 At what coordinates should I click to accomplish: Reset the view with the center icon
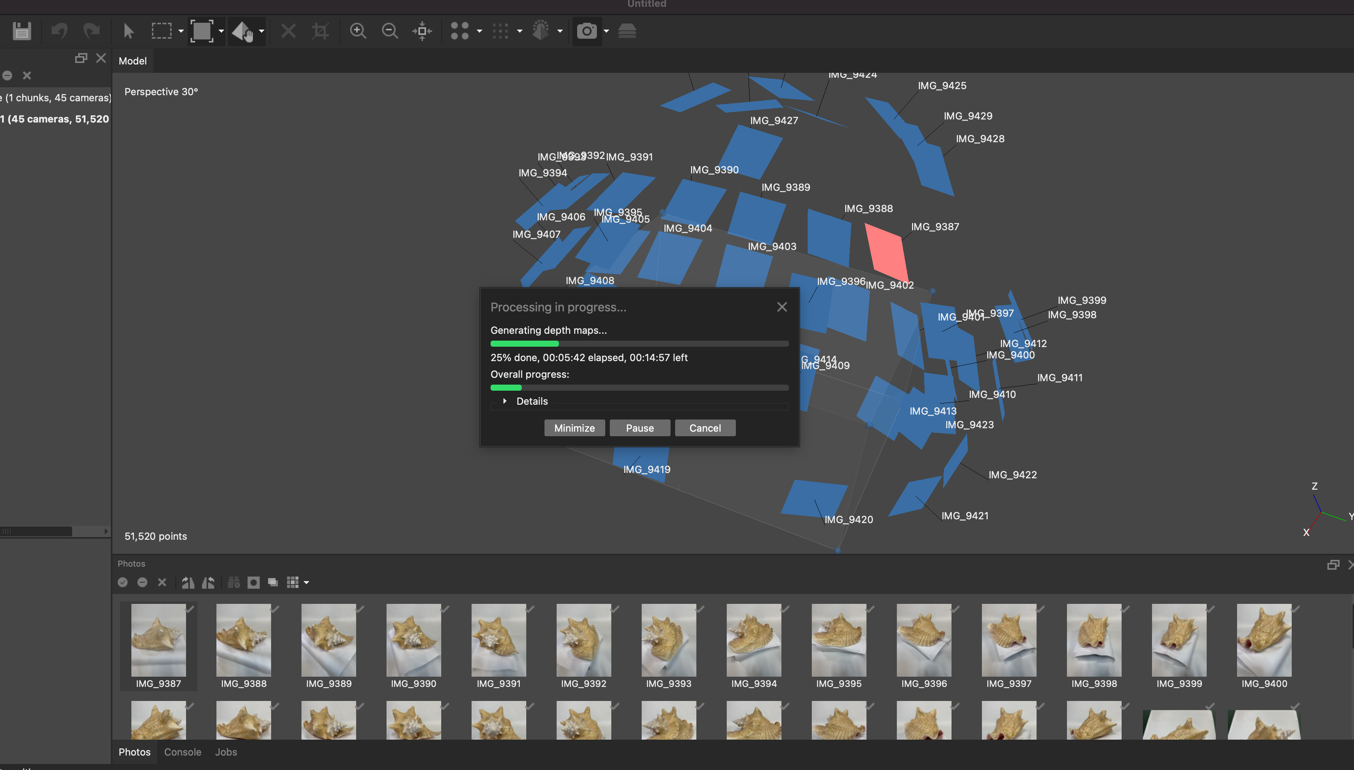(x=422, y=31)
